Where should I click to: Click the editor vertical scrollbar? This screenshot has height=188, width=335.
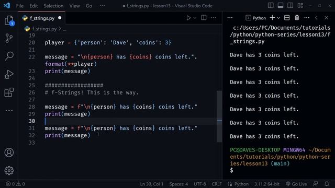coord(219,116)
